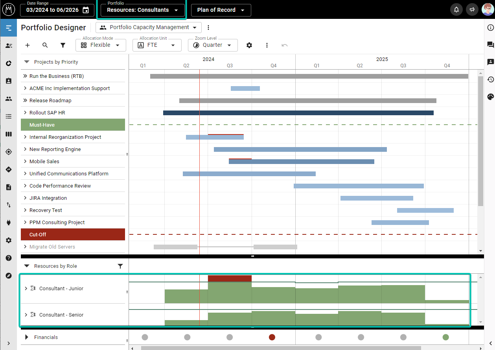Open the calendar icon in Date Range
The width and height of the screenshot is (495, 350).
(x=86, y=10)
